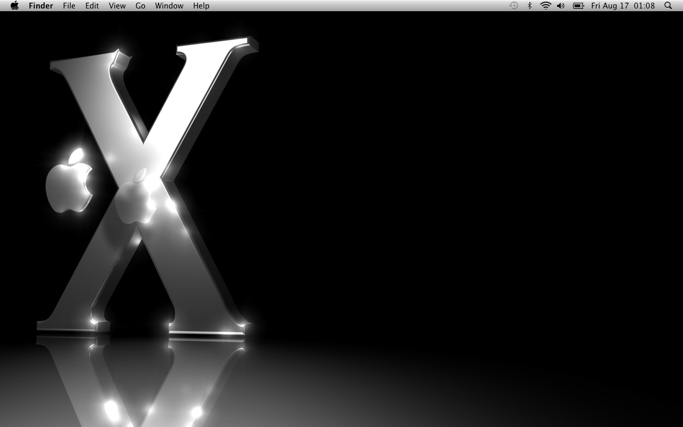Open the View menu
Viewport: 683px width, 427px height.
(x=117, y=6)
